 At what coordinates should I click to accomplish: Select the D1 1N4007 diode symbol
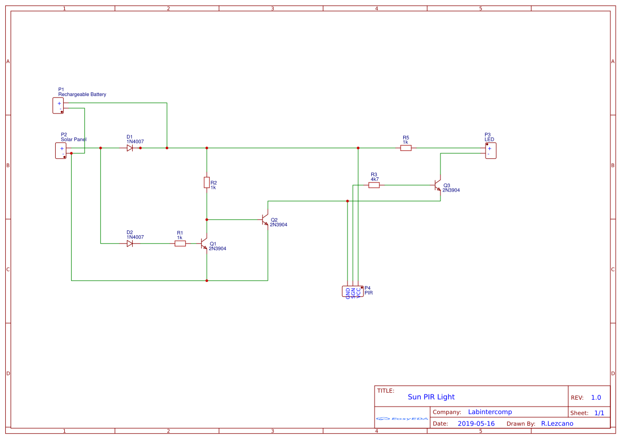[x=130, y=148]
